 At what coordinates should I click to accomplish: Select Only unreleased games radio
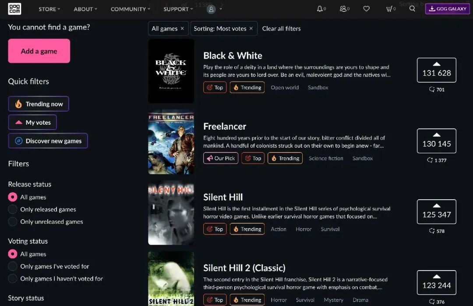pos(12,222)
